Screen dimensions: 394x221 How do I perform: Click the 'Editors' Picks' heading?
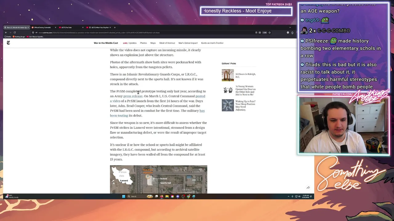(x=229, y=64)
